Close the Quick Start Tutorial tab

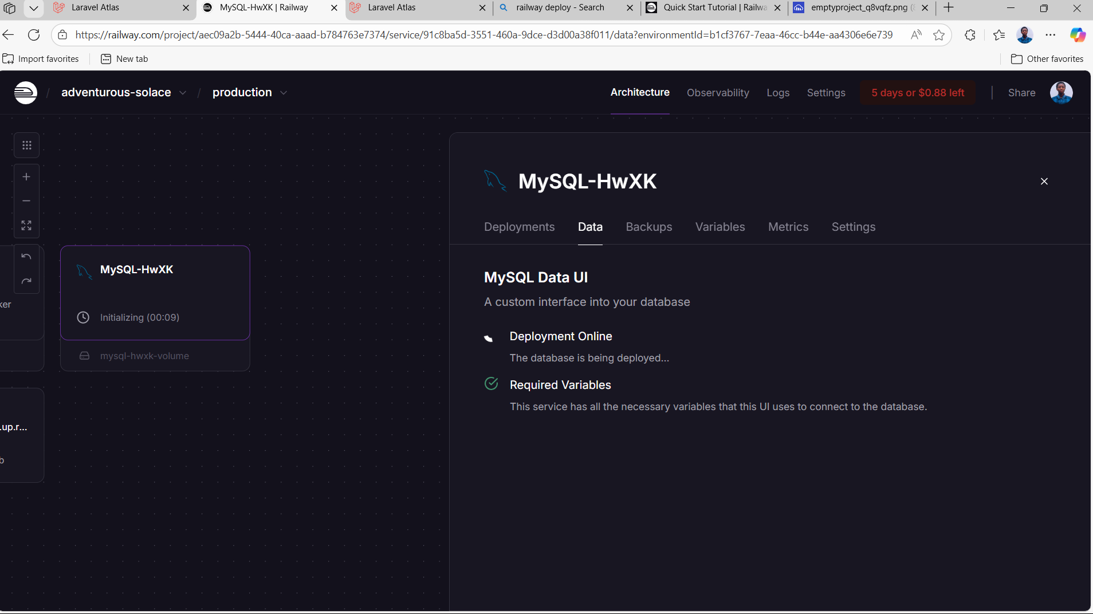pyautogui.click(x=777, y=8)
